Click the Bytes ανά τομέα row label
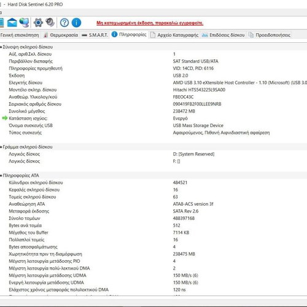Image resolution: width=307 pixels, height=307 pixels. tap(25, 225)
